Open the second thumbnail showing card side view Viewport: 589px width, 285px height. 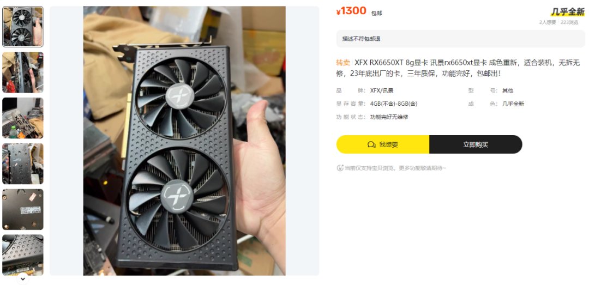[x=23, y=72]
